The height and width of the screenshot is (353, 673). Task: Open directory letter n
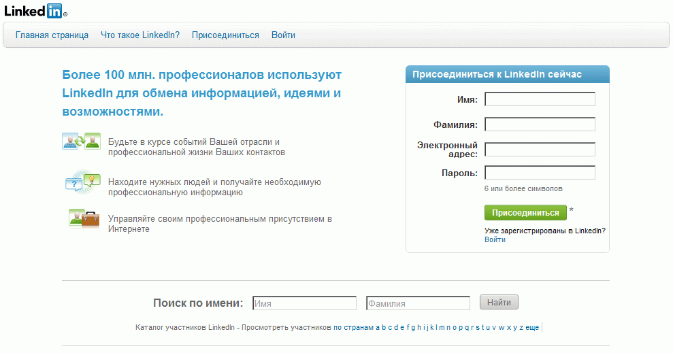coord(448,328)
